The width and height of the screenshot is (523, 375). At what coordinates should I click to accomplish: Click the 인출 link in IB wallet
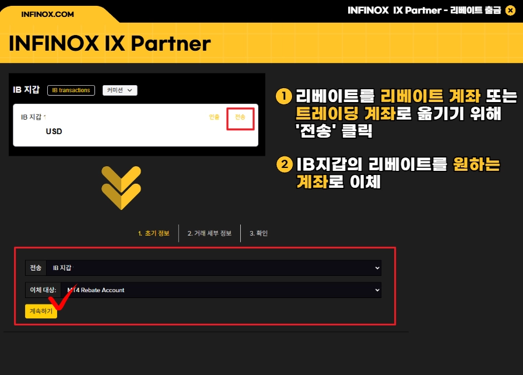tap(214, 117)
